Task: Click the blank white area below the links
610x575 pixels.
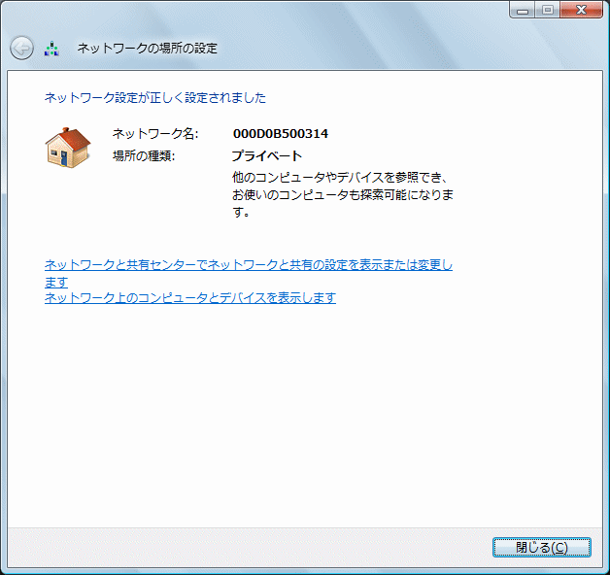Action: pos(301,418)
